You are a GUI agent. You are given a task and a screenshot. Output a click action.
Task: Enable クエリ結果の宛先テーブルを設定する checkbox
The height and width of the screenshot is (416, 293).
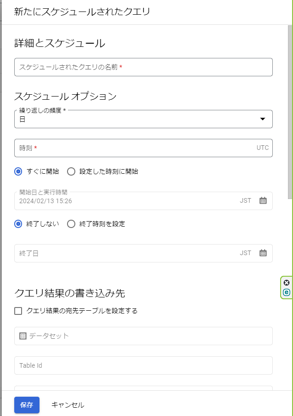(x=18, y=311)
